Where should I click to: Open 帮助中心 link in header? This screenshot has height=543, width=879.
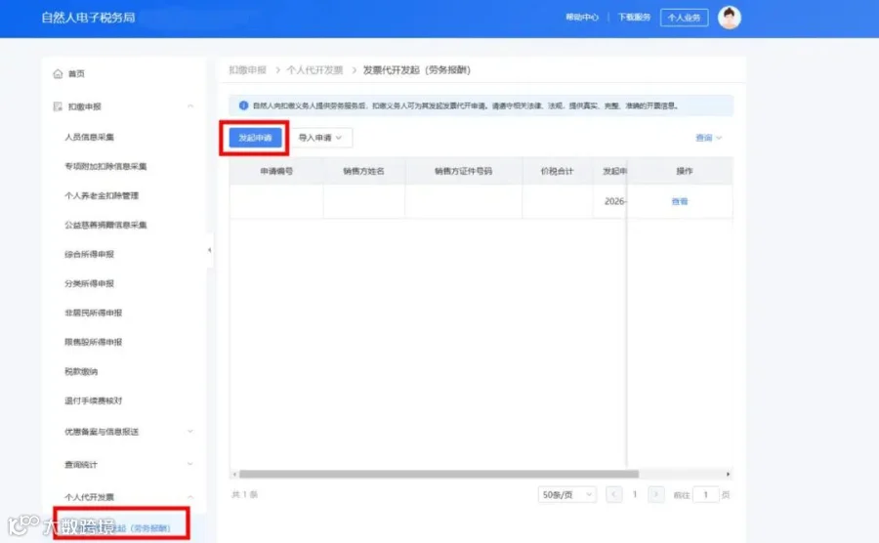point(582,18)
